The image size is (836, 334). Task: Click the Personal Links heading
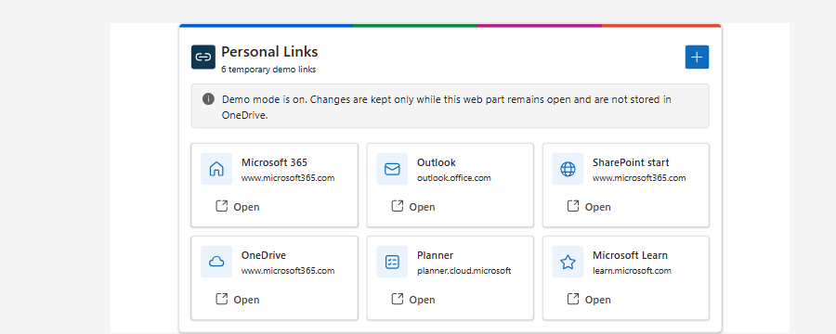pyautogui.click(x=269, y=52)
